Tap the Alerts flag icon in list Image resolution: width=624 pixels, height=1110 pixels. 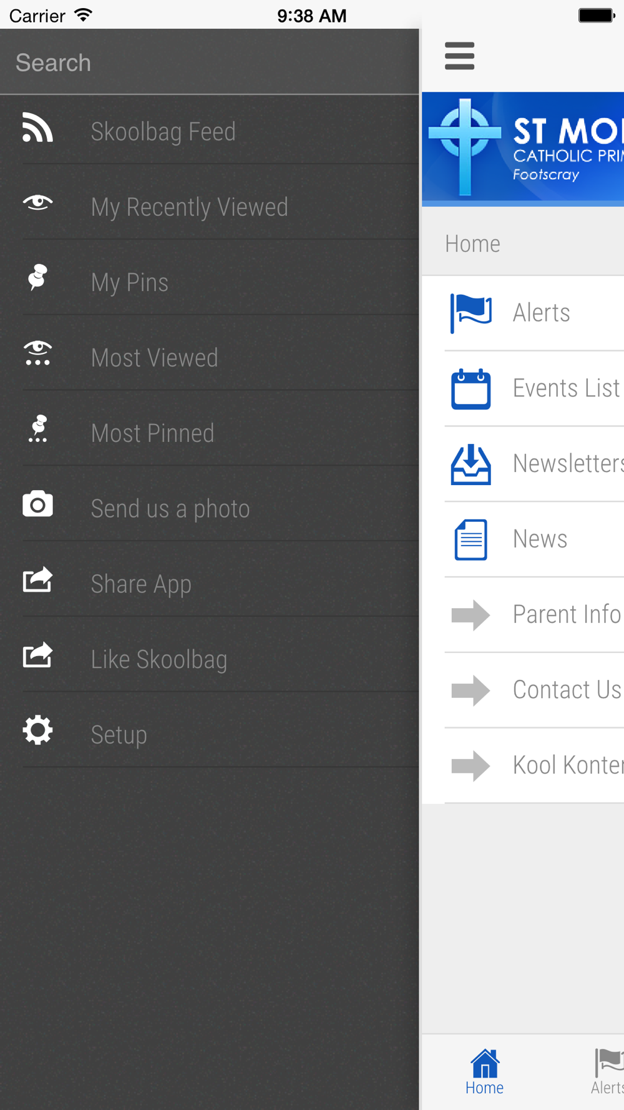click(x=470, y=313)
